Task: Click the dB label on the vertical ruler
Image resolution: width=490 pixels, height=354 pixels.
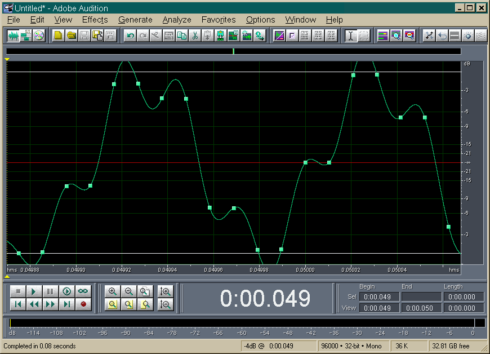Action: 467,64
